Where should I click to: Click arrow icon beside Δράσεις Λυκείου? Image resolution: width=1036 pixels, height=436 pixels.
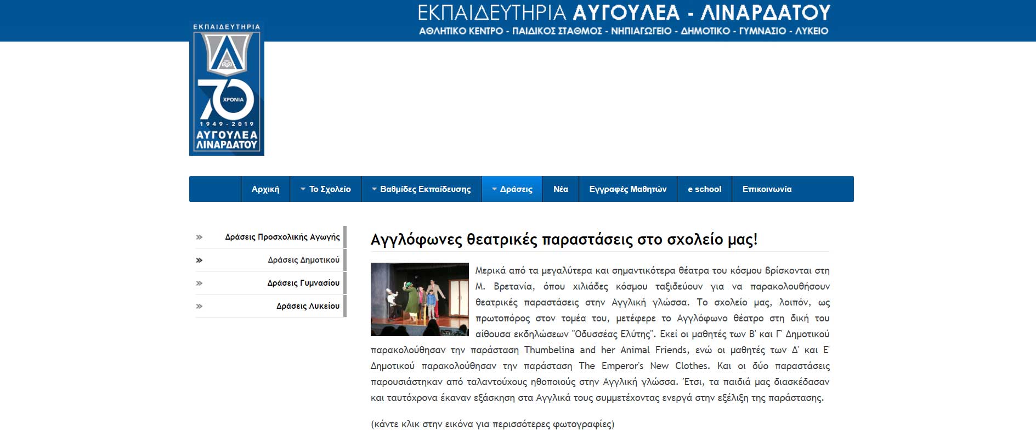tap(199, 307)
